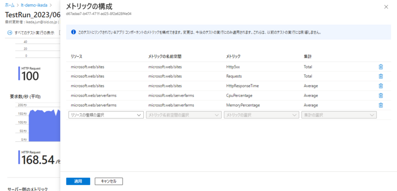The height and width of the screenshot is (191, 397).
Task: Click the HTTP Request 100 value
Action: coord(30,76)
